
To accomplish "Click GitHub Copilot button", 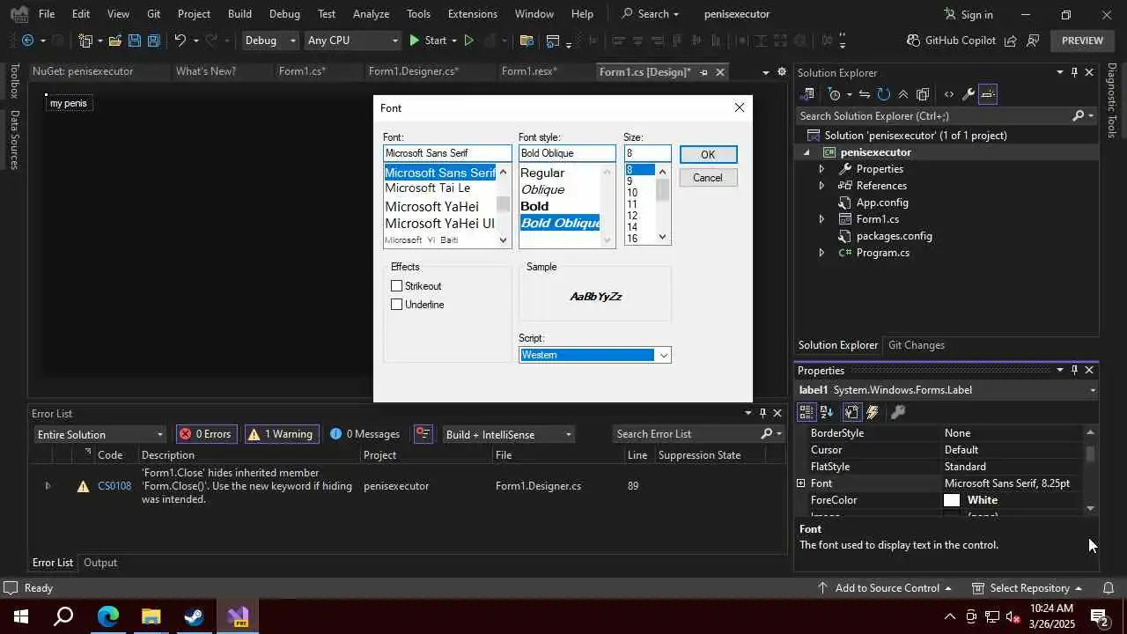I will point(951,41).
